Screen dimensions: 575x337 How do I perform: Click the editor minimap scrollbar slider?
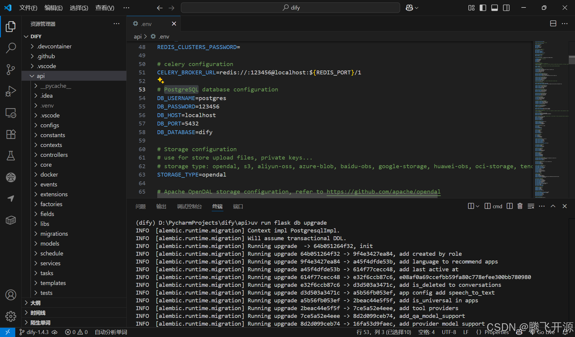tap(571, 60)
